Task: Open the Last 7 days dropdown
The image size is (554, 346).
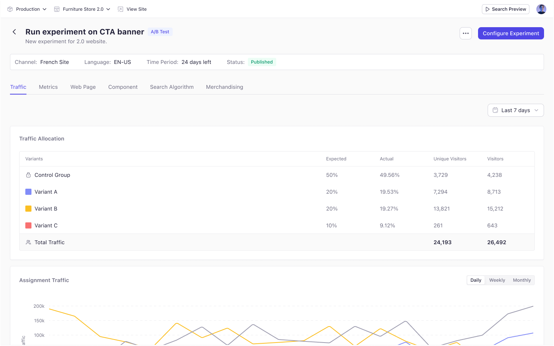Action: (x=516, y=110)
